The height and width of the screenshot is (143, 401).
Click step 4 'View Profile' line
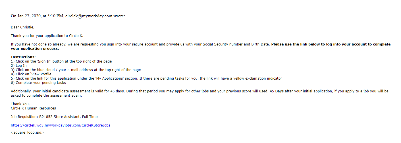tap(32, 74)
